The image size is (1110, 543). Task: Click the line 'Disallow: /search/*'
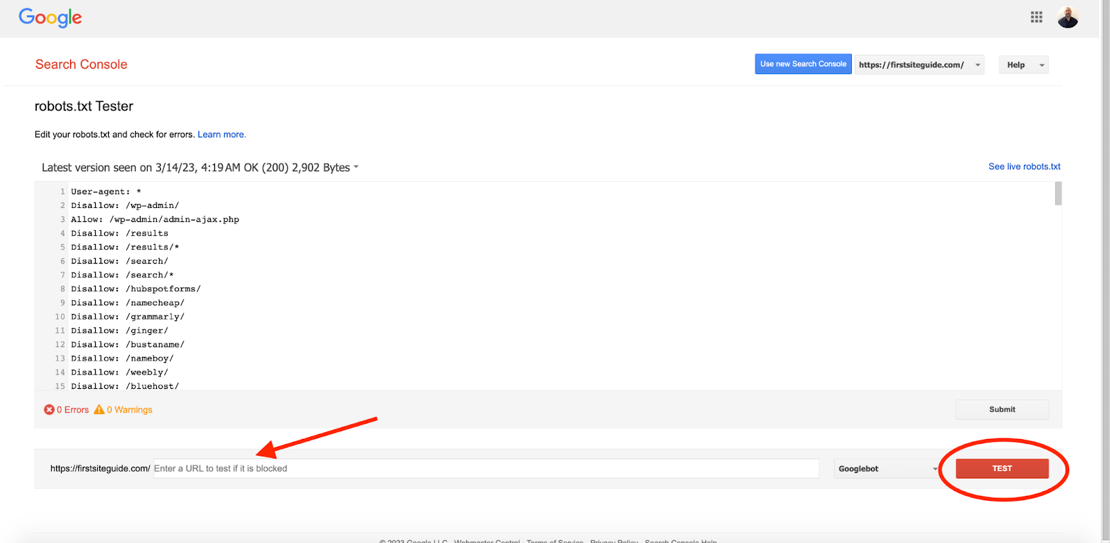[122, 275]
